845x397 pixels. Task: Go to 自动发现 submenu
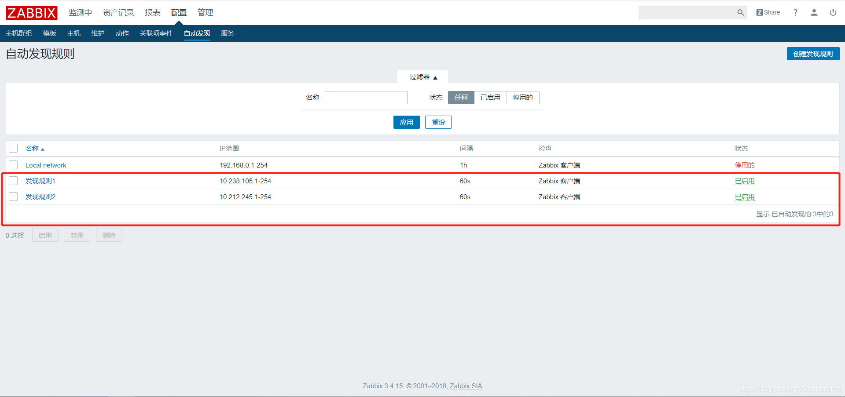point(197,33)
